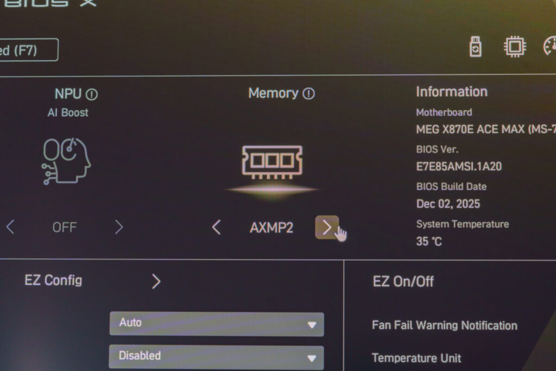The height and width of the screenshot is (371, 556).
Task: Click System Temperature 35 °C reading
Action: pos(429,242)
